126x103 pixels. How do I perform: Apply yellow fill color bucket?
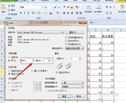pos(45,13)
